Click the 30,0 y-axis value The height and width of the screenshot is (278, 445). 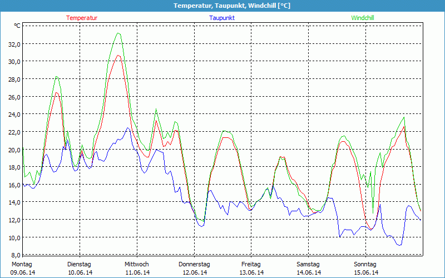tap(14, 62)
